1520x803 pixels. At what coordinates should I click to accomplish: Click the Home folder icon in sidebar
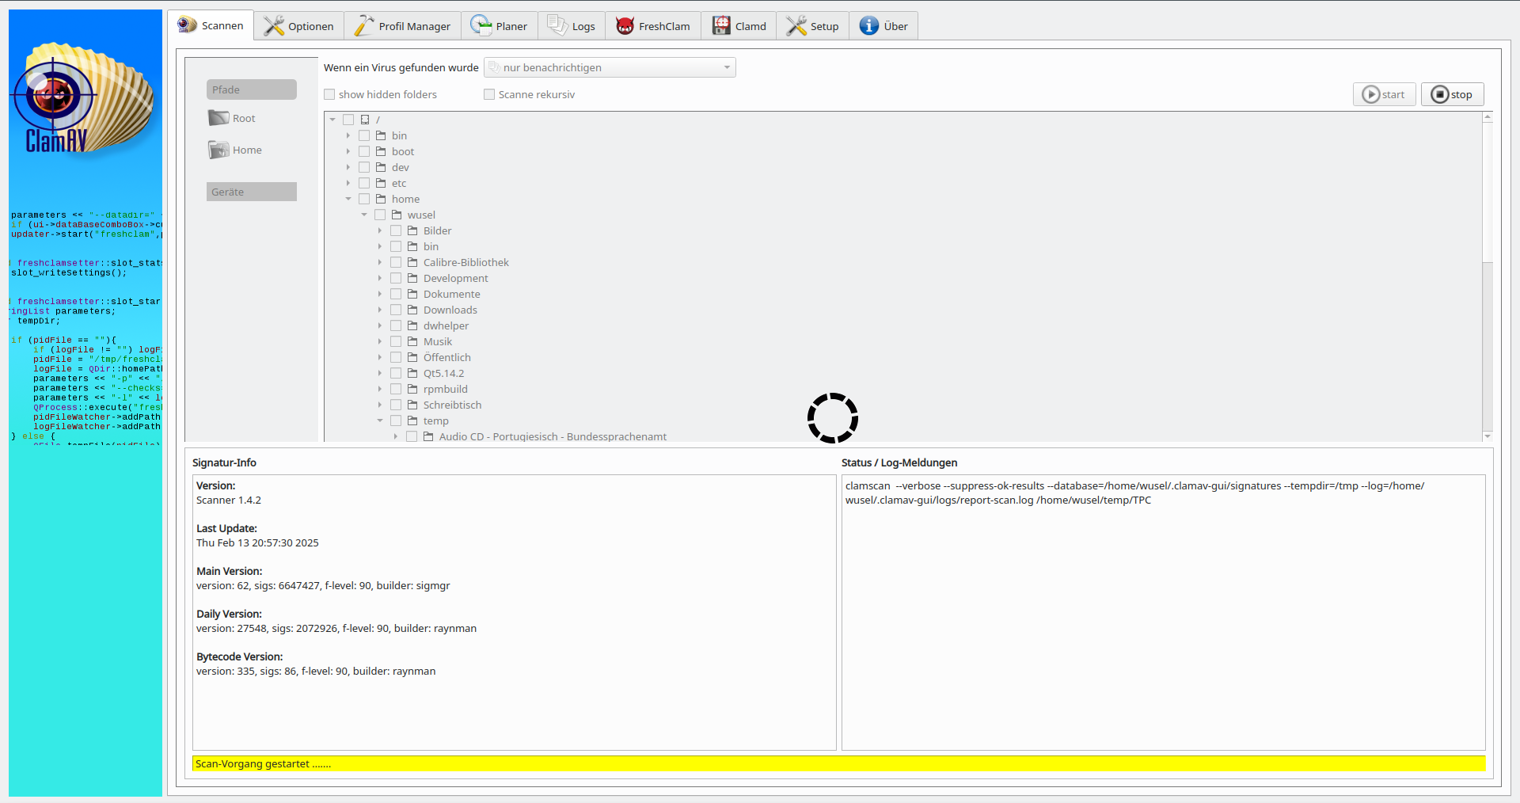pyautogui.click(x=218, y=150)
